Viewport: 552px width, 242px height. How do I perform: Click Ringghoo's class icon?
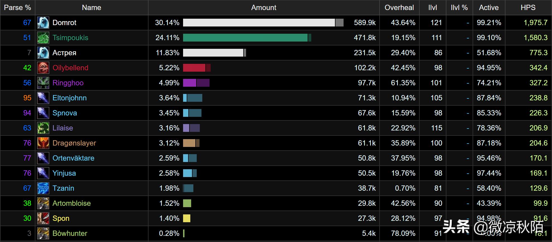point(43,83)
